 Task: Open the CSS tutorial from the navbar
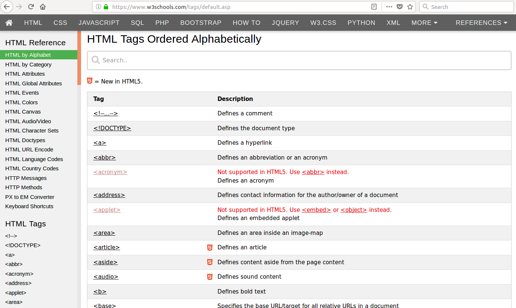[60, 23]
